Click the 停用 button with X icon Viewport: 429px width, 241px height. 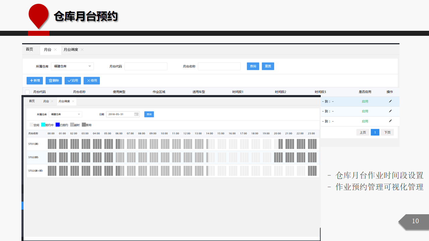pyautogui.click(x=91, y=81)
